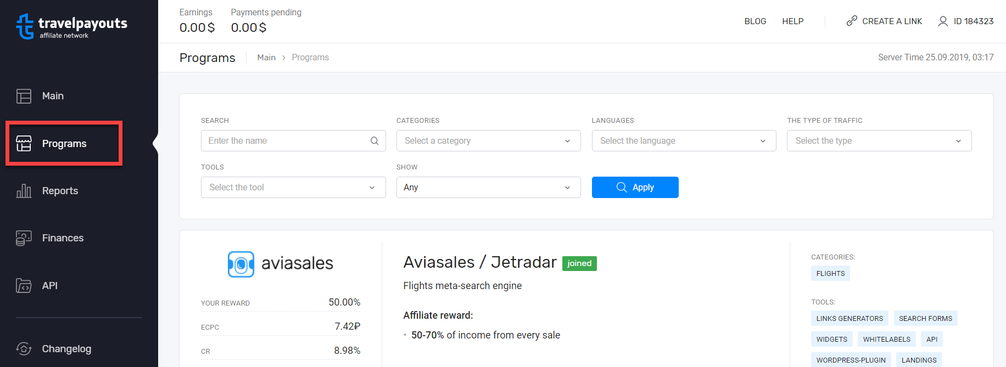
Task: Click the search magnifier in name field
Action: 375,141
